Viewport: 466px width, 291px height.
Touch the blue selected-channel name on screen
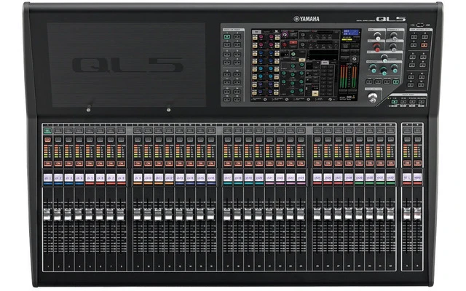tap(351, 32)
